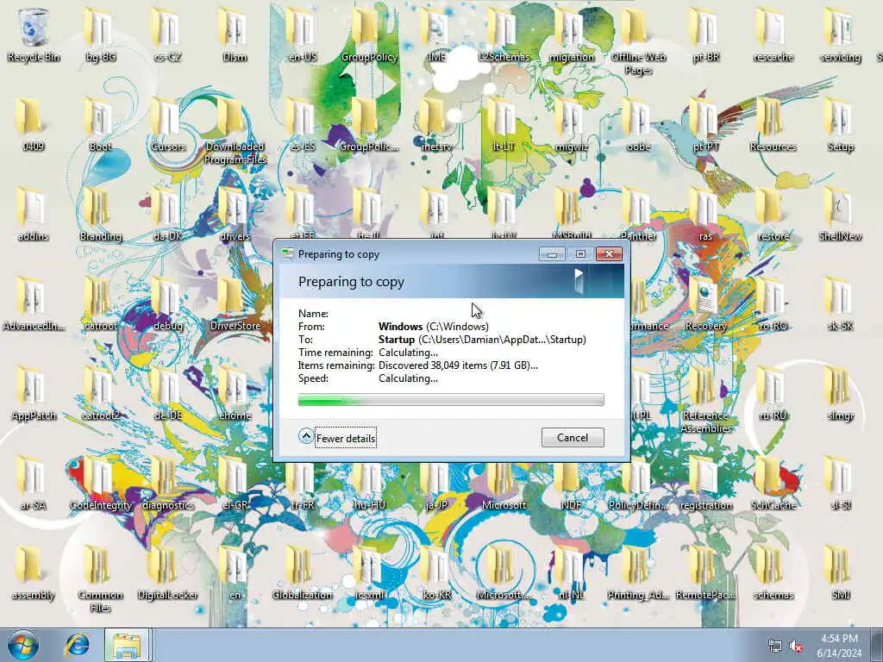Select the catroot folder icon
883x662 pixels.
100,303
